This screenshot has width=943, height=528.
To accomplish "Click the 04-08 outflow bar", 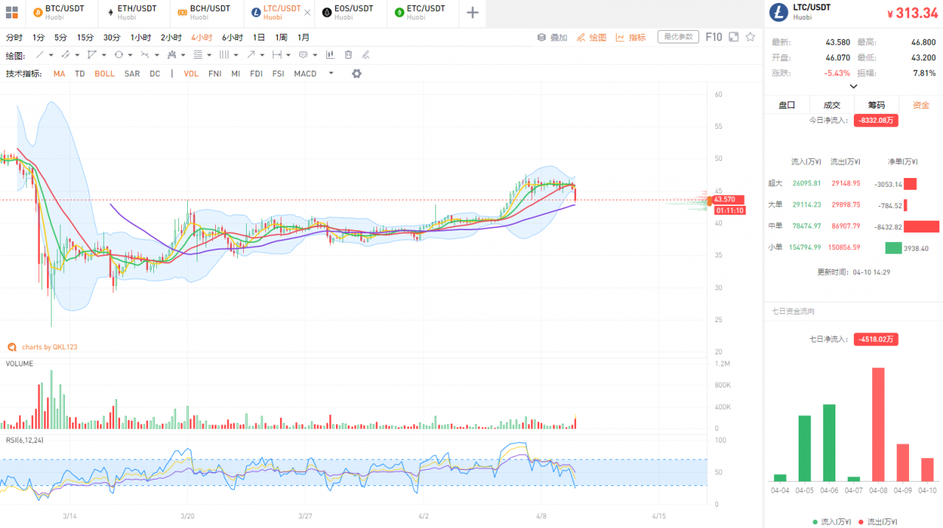I will (878, 424).
